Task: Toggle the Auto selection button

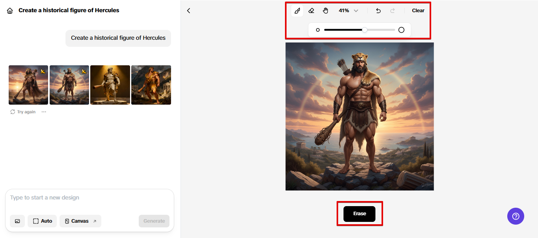Action: (x=43, y=221)
